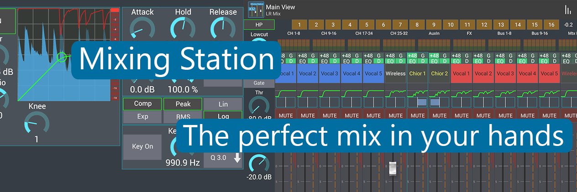Select the Chior 2 channel name strip
The height and width of the screenshot is (192, 577).
tap(440, 73)
